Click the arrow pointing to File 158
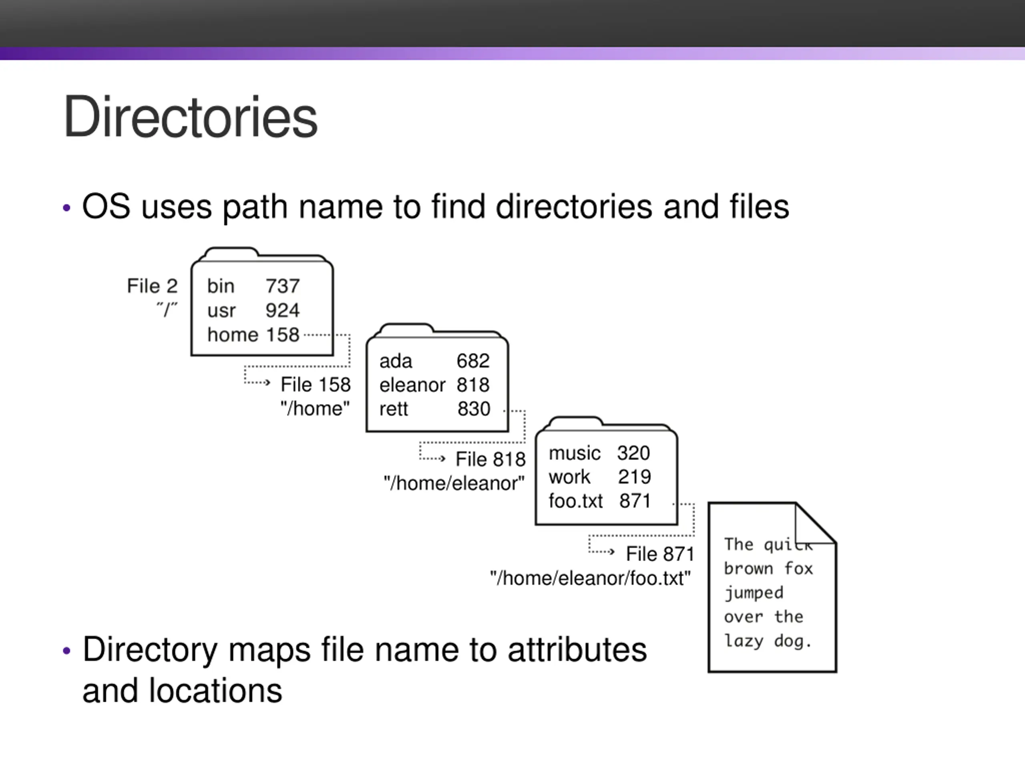1025x769 pixels. click(259, 382)
